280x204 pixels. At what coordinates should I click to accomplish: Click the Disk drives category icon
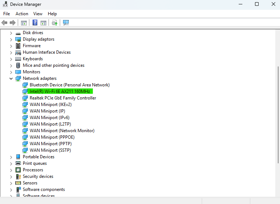click(x=18, y=33)
